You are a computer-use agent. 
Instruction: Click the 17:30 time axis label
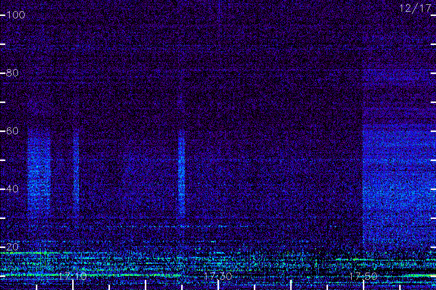218,276
